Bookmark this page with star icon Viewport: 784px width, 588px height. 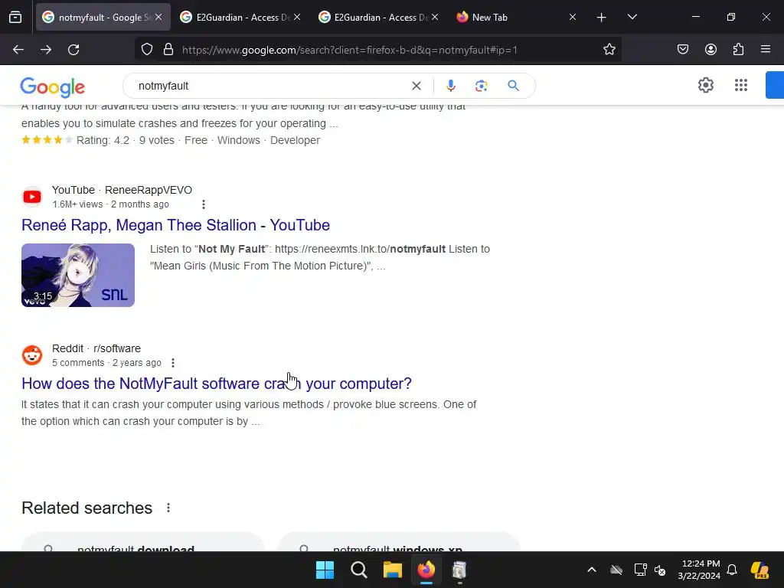(x=609, y=50)
